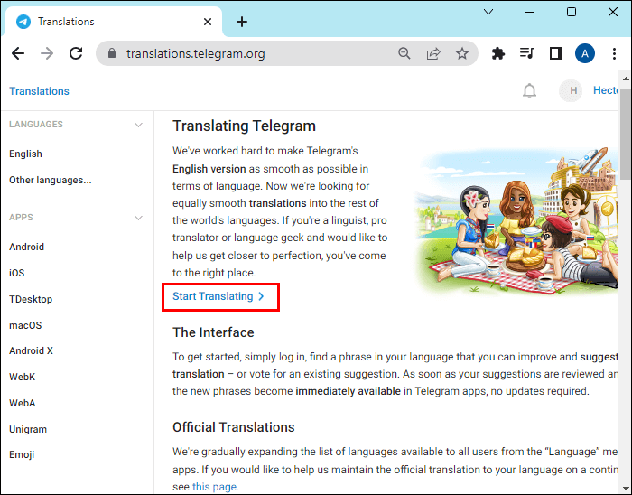632x495 pixels.
Task: Open the Android X app section
Action: (31, 350)
